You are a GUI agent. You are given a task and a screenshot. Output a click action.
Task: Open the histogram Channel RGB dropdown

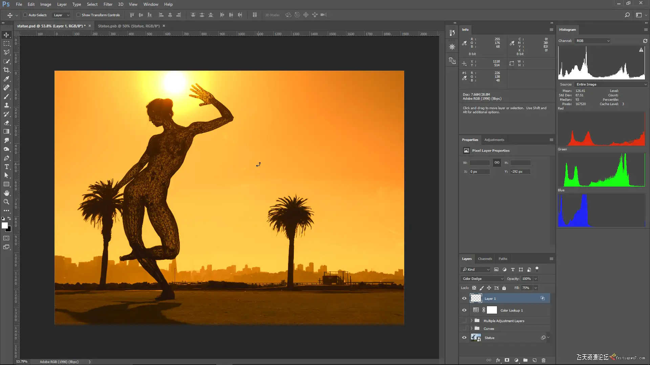click(592, 41)
